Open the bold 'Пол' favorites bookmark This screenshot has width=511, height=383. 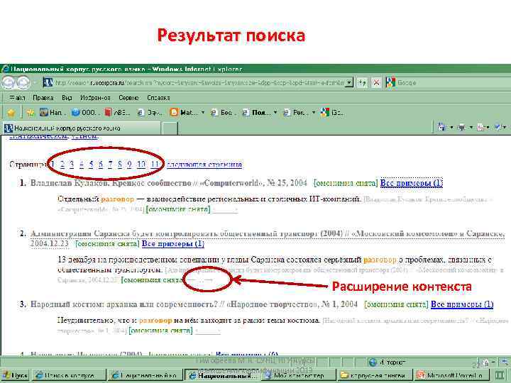point(256,113)
